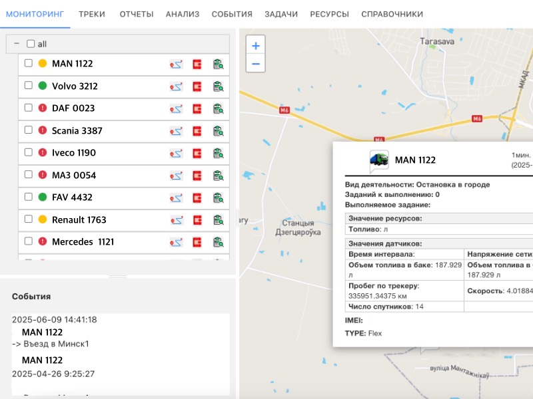Zoom out on the map with the minus button
The image size is (533, 399).
pyautogui.click(x=255, y=64)
